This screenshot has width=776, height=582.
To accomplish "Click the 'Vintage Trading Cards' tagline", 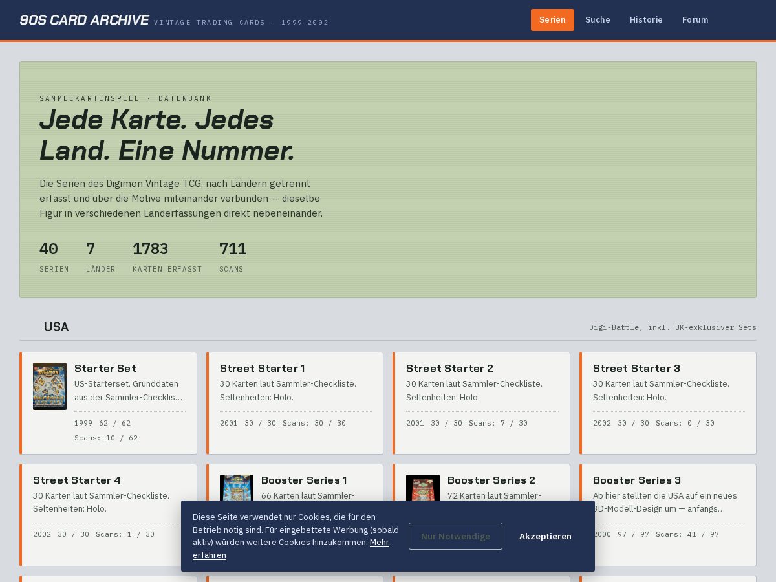I will coord(241,22).
